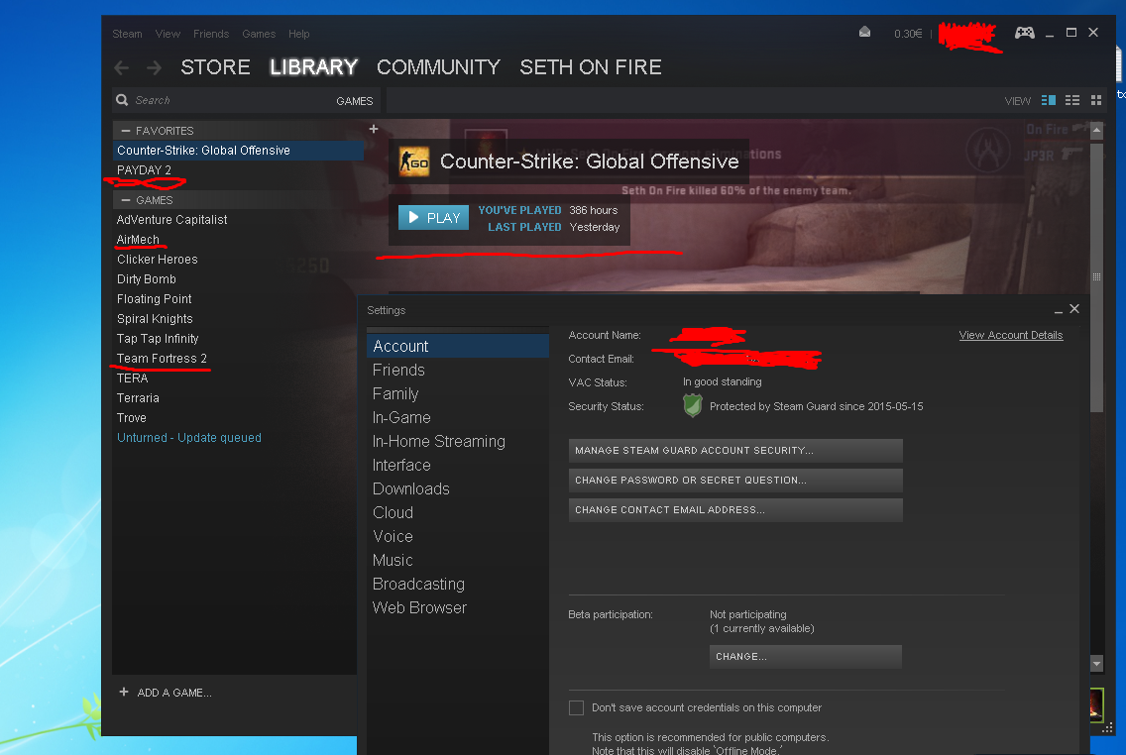Click PLAY for Counter-Strike
1126x755 pixels.
434,217
